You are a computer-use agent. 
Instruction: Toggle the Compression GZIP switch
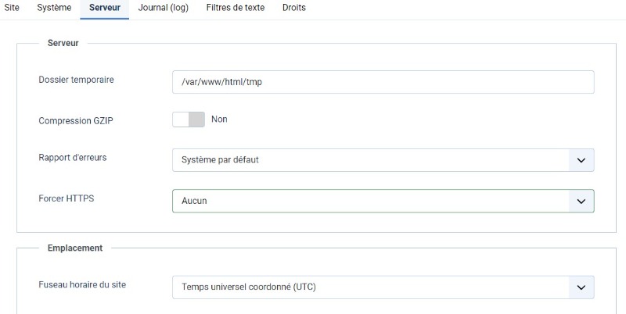tap(189, 120)
